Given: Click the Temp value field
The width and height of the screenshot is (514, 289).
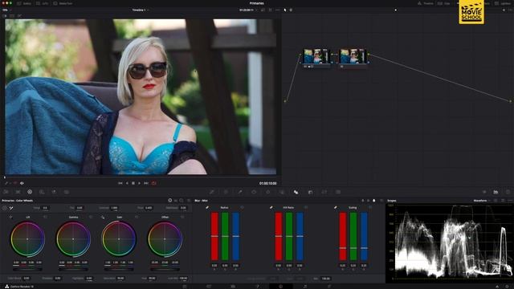Looking at the screenshot, I should pos(45,208).
